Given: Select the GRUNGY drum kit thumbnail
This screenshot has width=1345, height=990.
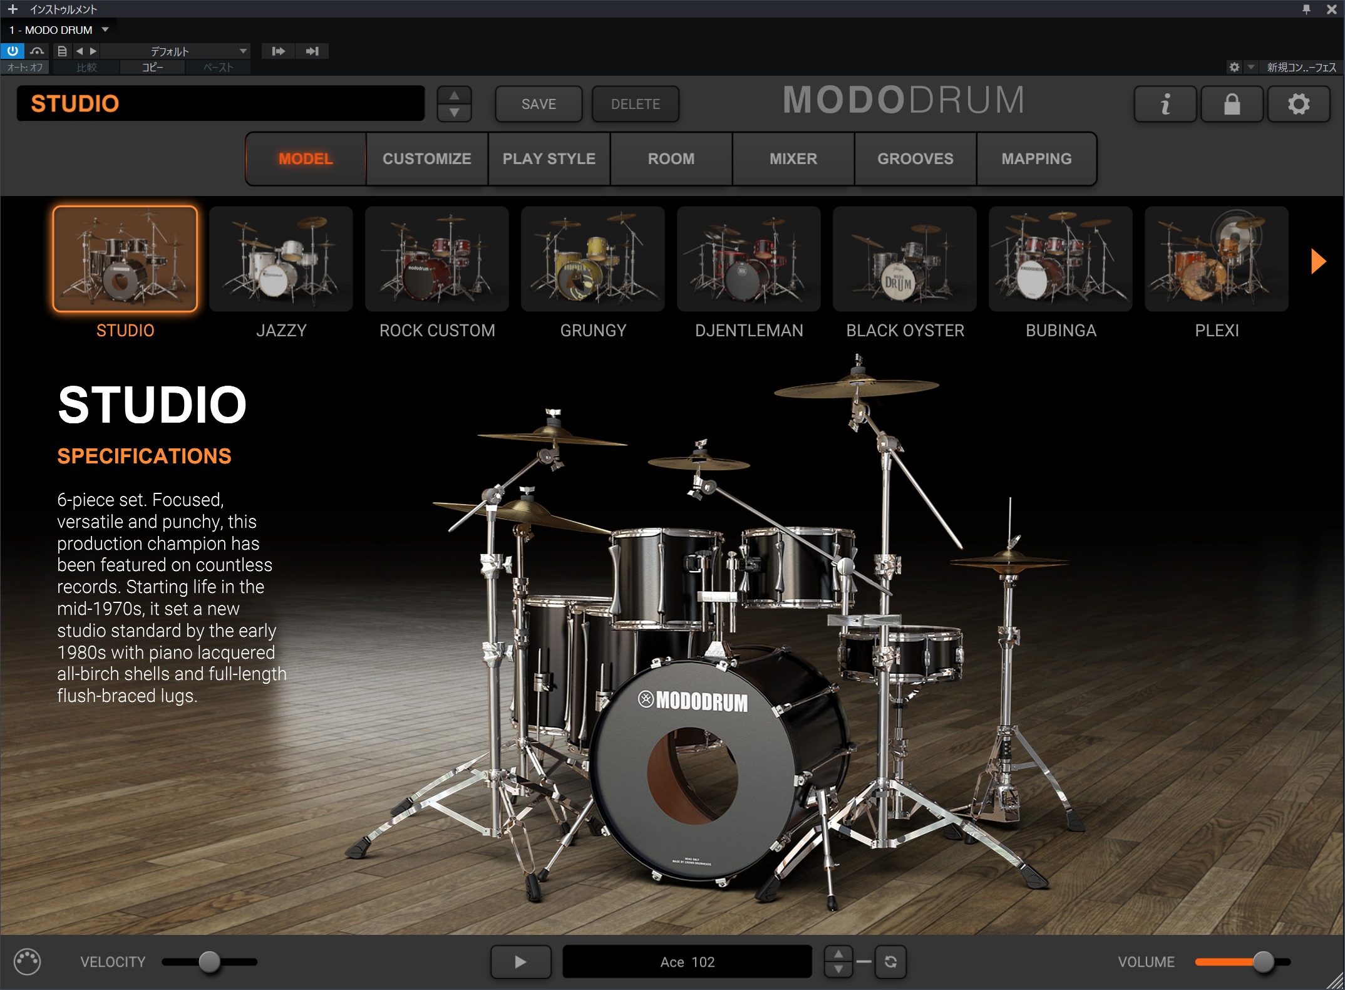Looking at the screenshot, I should [x=593, y=259].
